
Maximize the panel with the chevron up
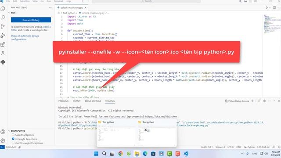(x=274, y=101)
